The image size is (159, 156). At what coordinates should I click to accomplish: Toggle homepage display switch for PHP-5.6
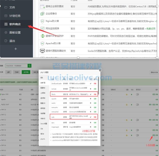click(137, 135)
